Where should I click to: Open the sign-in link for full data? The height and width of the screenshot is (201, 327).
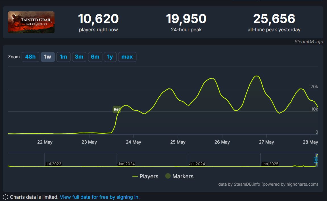coord(100,197)
